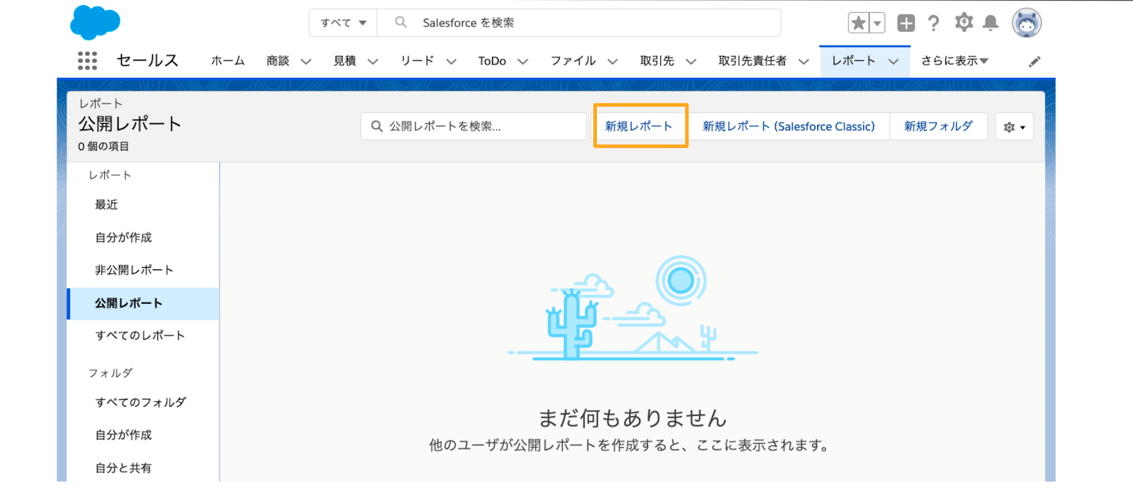
Task: Click 新規レポート (Salesforce Classic) button
Action: (x=789, y=126)
